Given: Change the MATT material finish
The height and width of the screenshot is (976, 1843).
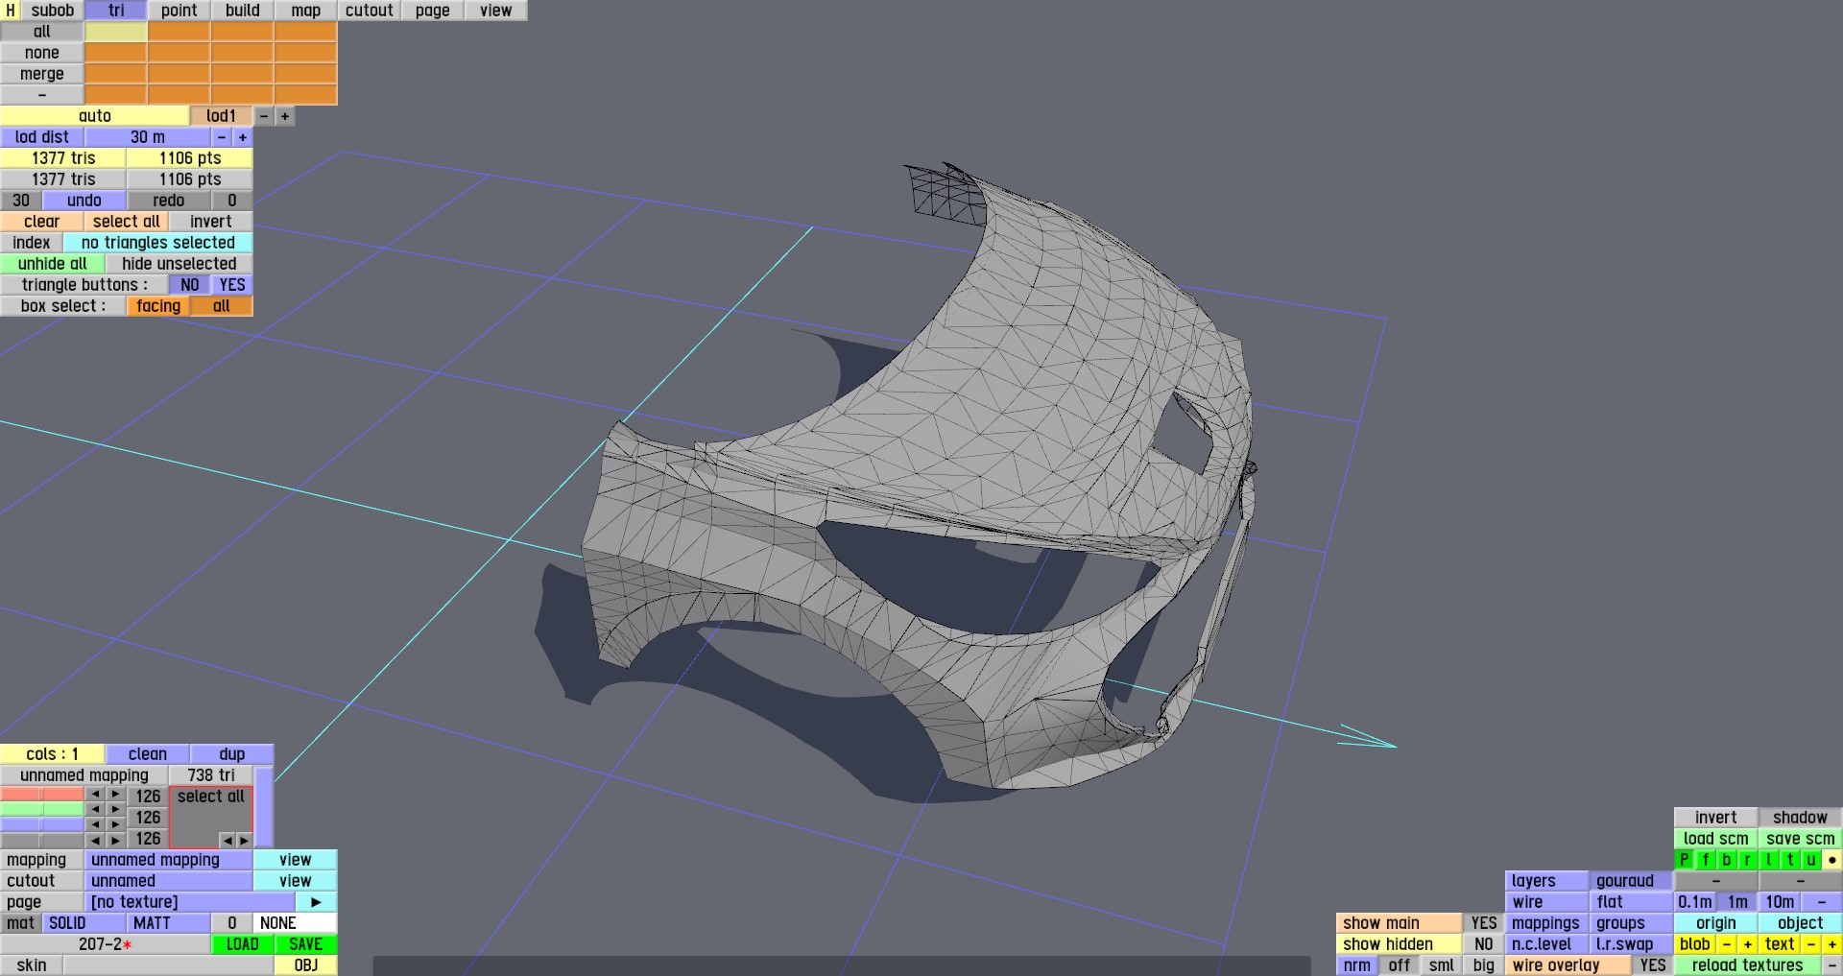Looking at the screenshot, I should [169, 923].
